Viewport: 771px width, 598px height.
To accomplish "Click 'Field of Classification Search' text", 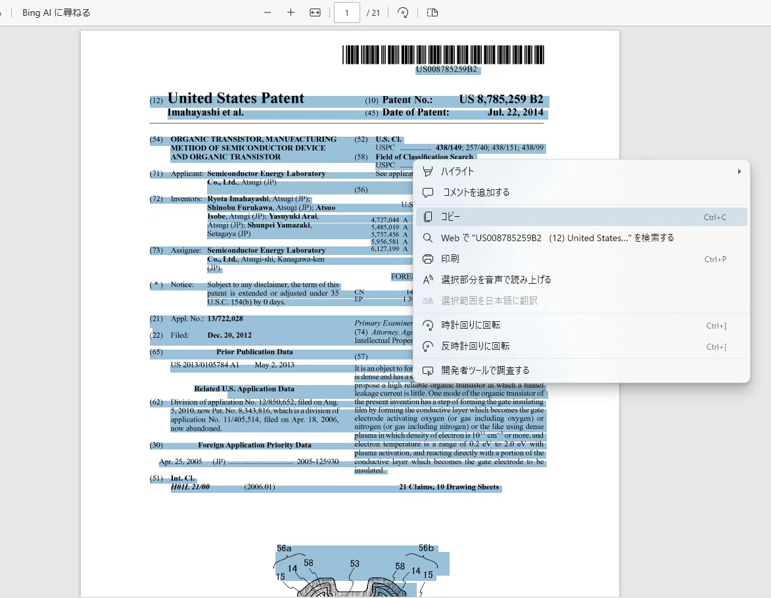I will tap(425, 157).
